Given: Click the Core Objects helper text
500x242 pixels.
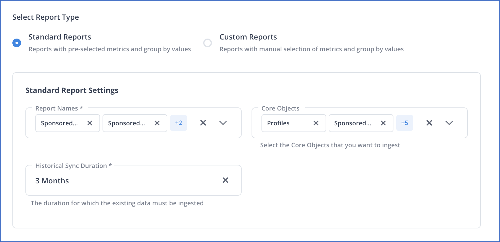Looking at the screenshot, I should coord(330,145).
